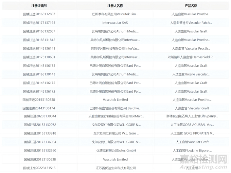This screenshot has height=173, width=231.
Task: Select the 巴斯泰科有限公司Vascutek registrant cell
Action: click(115, 14)
